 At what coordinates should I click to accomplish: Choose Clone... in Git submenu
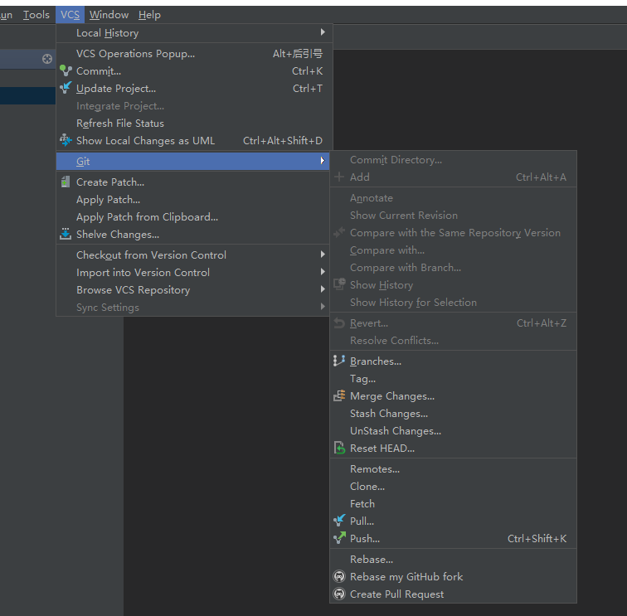[453, 487]
